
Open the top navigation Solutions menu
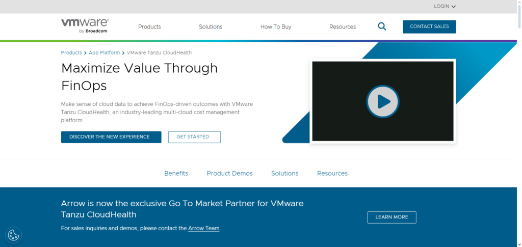(x=211, y=27)
